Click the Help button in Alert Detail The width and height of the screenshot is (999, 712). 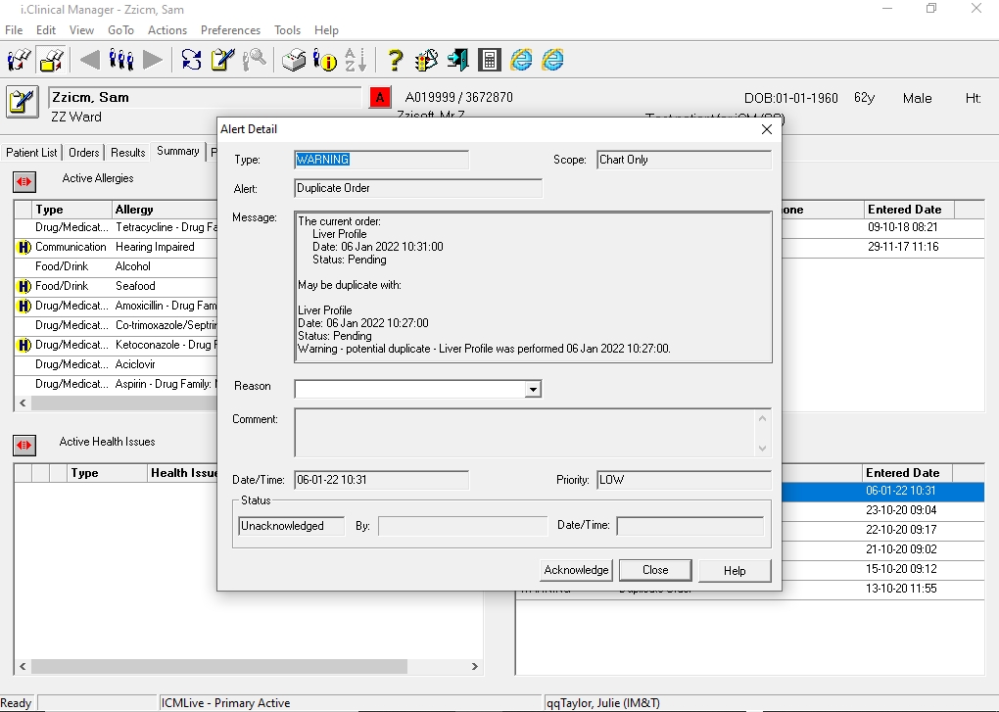(735, 571)
